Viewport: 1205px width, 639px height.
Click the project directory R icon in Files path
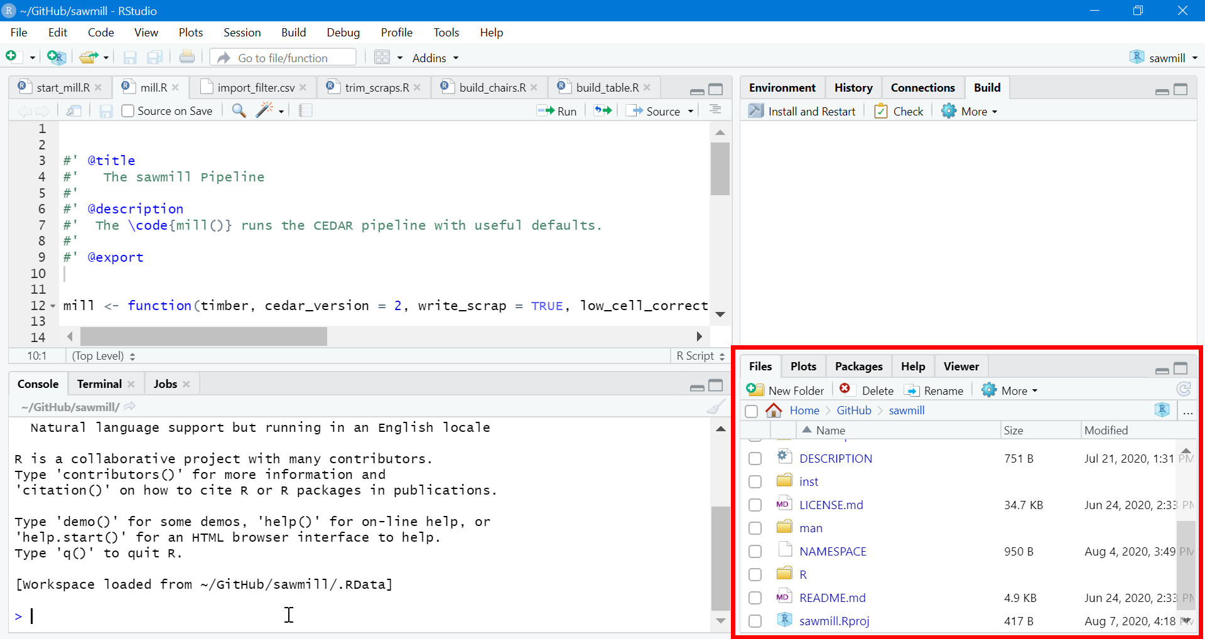(x=1162, y=410)
